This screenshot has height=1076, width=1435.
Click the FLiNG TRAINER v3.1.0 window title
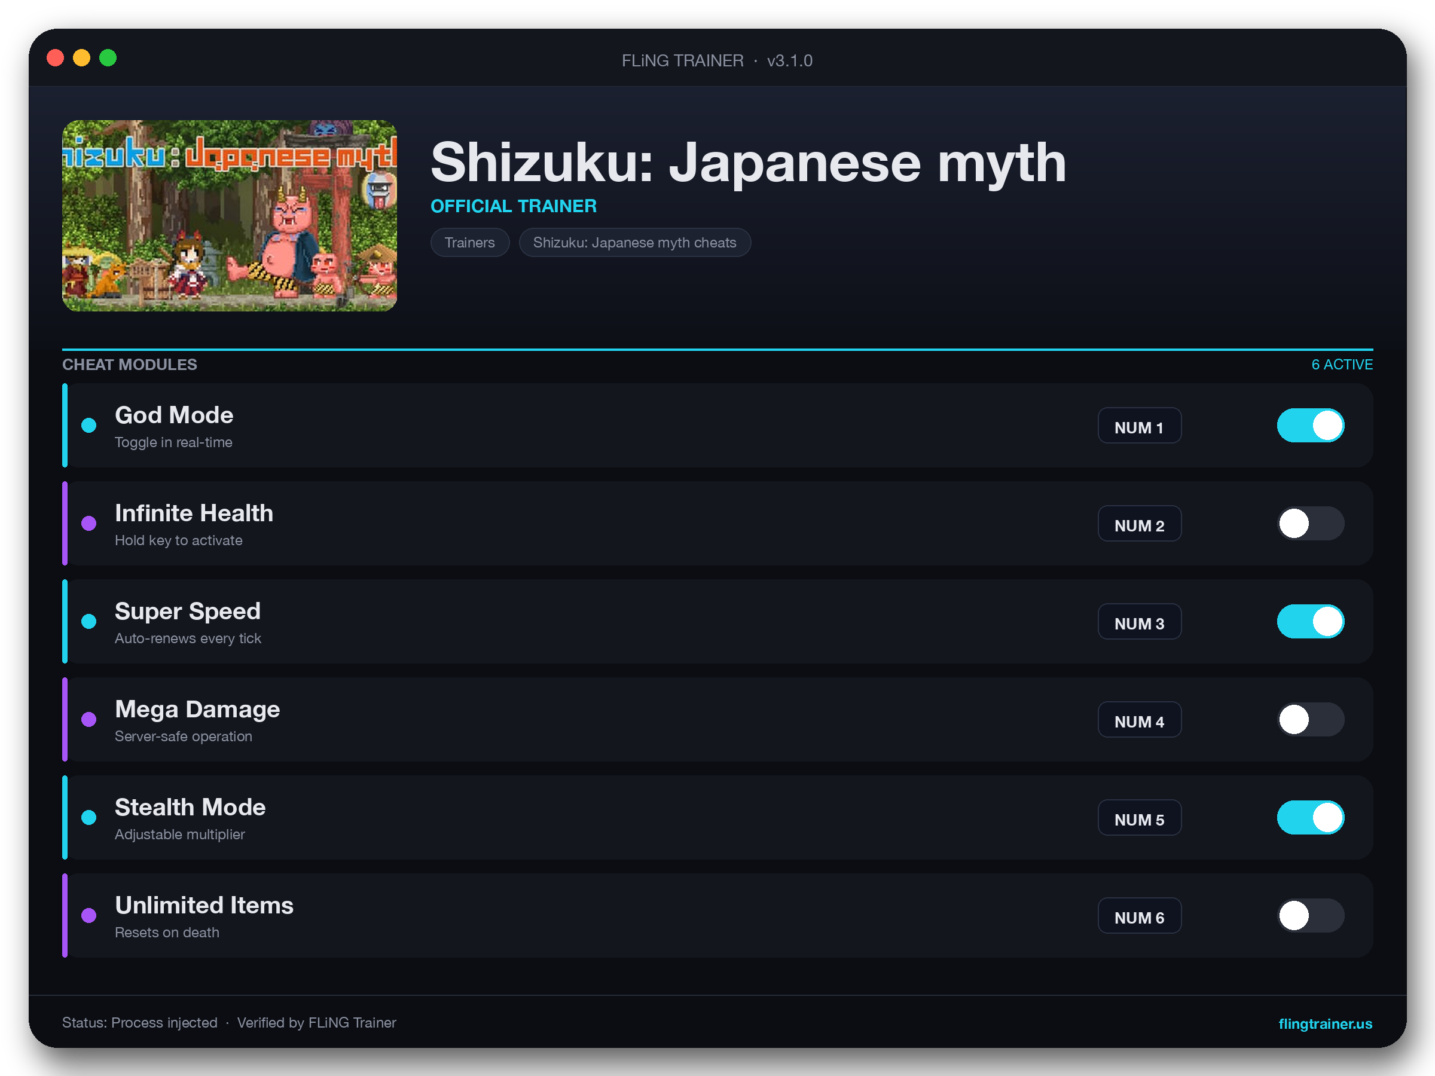coord(717,60)
